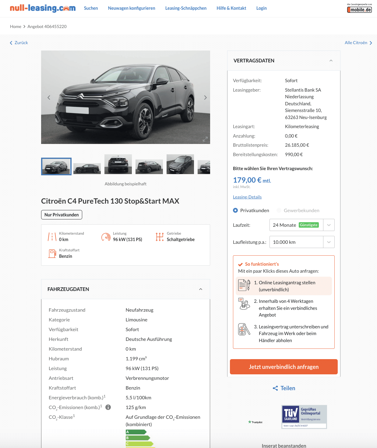The height and width of the screenshot is (448, 377).
Task: Click the Citroën C4 PureTech title
Action: pyautogui.click(x=110, y=201)
